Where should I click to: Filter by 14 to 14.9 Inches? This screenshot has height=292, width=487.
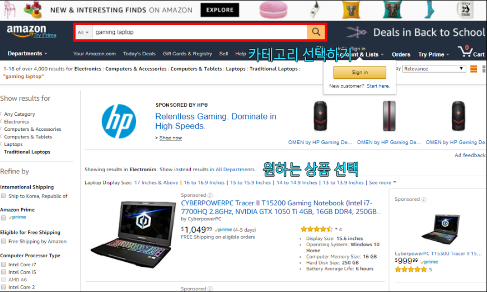click(297, 182)
